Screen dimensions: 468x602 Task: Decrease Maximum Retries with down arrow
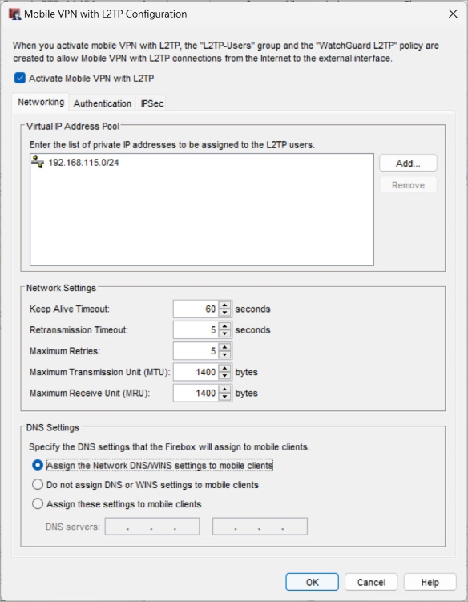click(x=224, y=355)
